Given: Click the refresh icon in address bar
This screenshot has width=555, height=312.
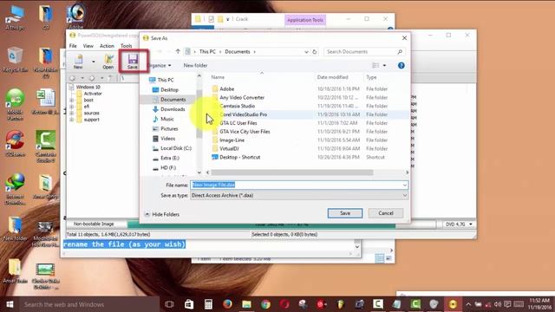Looking at the screenshot, I should 314,52.
